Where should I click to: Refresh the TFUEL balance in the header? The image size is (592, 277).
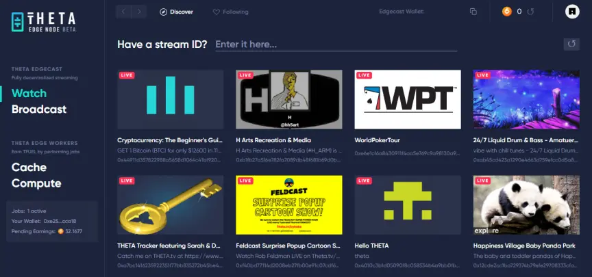coord(530,12)
